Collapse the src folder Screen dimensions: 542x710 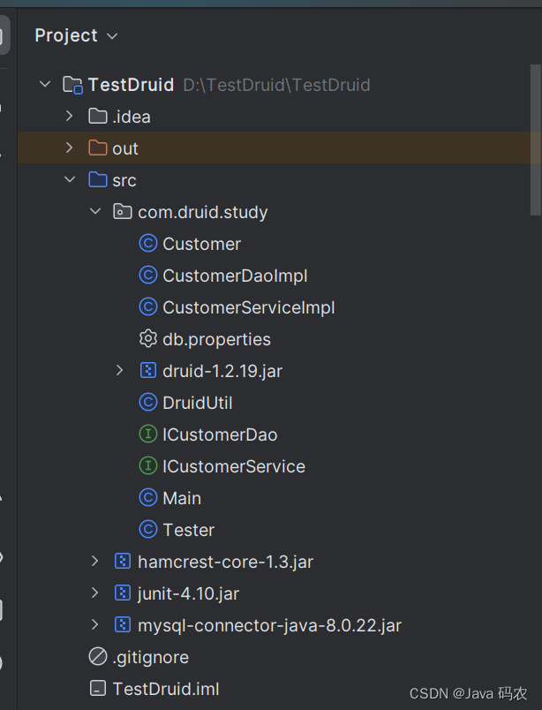(x=70, y=179)
